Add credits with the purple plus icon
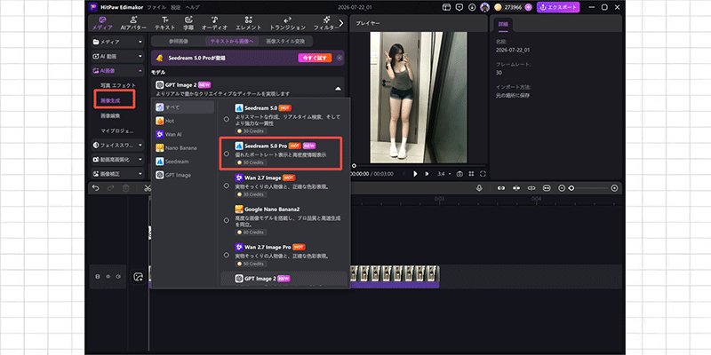Viewport: 711px width, 355px height. pos(527,7)
